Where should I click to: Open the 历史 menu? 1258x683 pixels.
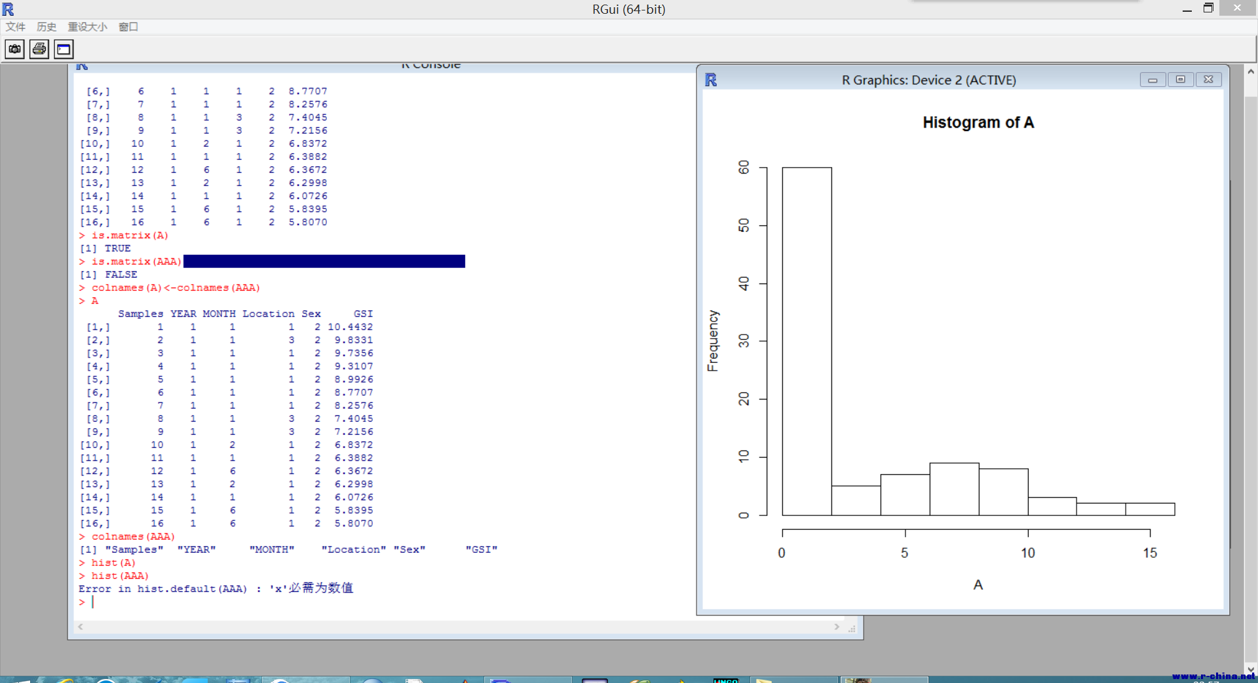coord(47,27)
